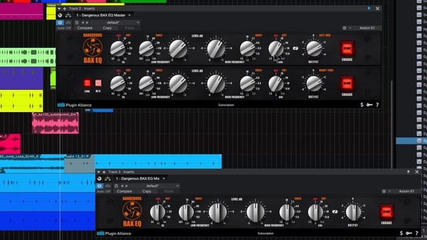427x240 pixels.
Task: Open the Dangerous BAX EQ Mix plugin selector dropdown
Action: click(x=140, y=179)
